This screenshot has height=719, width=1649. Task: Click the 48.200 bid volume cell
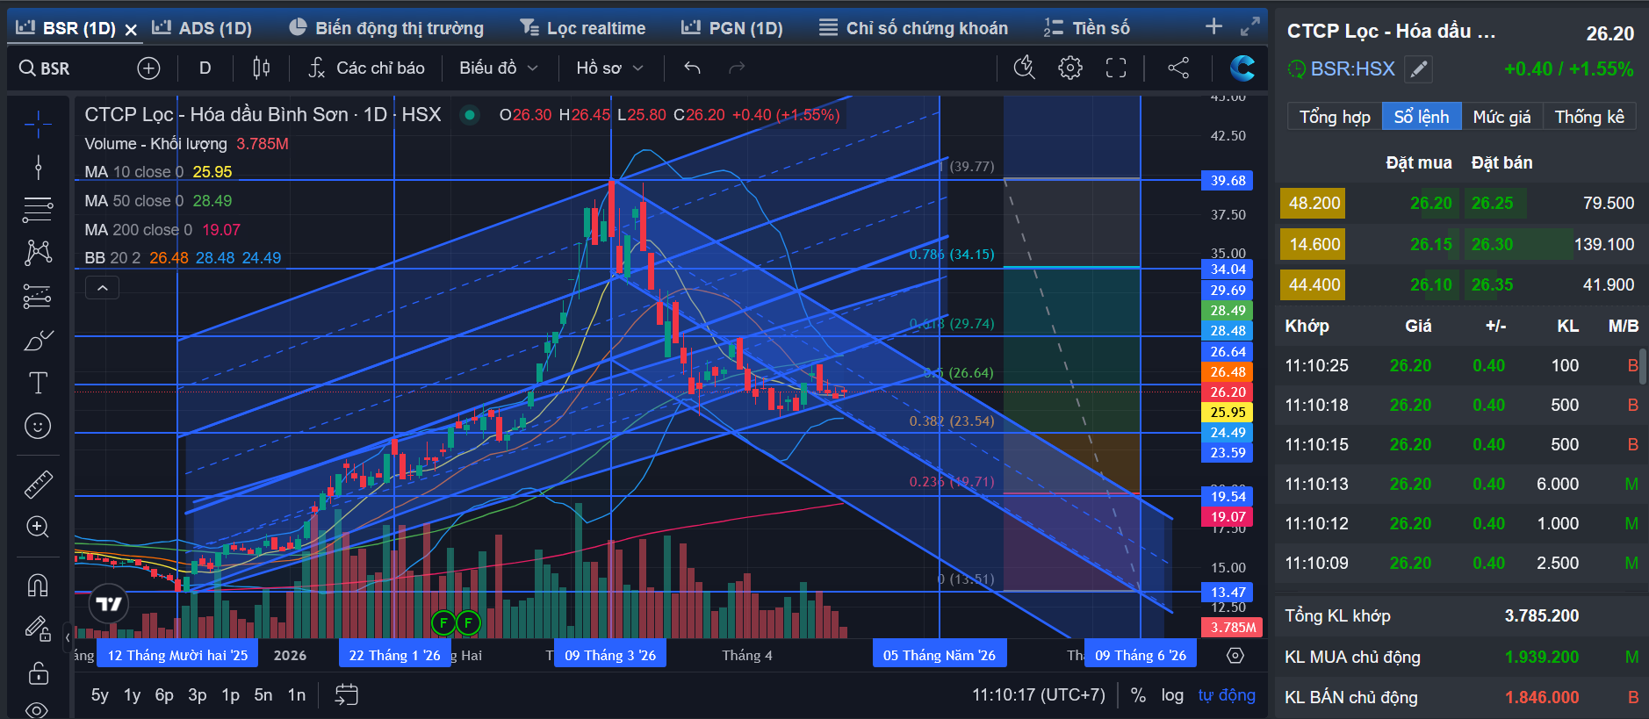pos(1314,203)
